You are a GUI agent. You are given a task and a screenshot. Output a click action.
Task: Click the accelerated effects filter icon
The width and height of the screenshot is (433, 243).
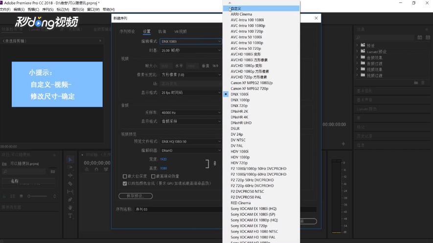point(420,37)
